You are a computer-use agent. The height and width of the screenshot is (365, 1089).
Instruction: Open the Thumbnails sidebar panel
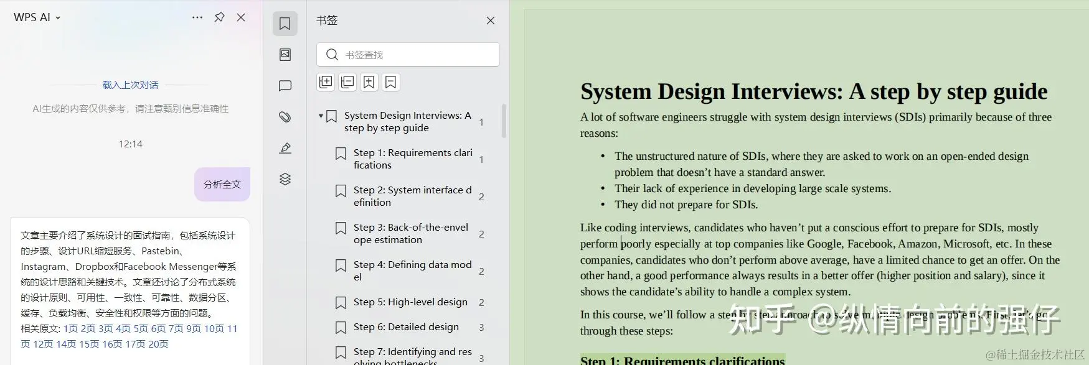click(285, 55)
